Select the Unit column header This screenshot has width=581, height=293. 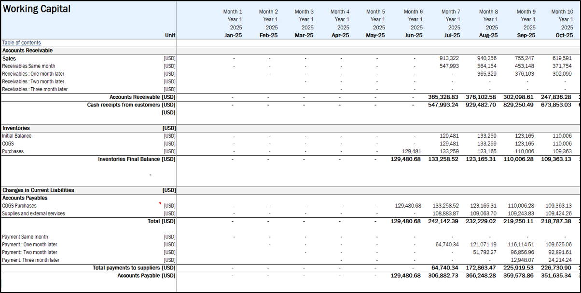click(169, 36)
